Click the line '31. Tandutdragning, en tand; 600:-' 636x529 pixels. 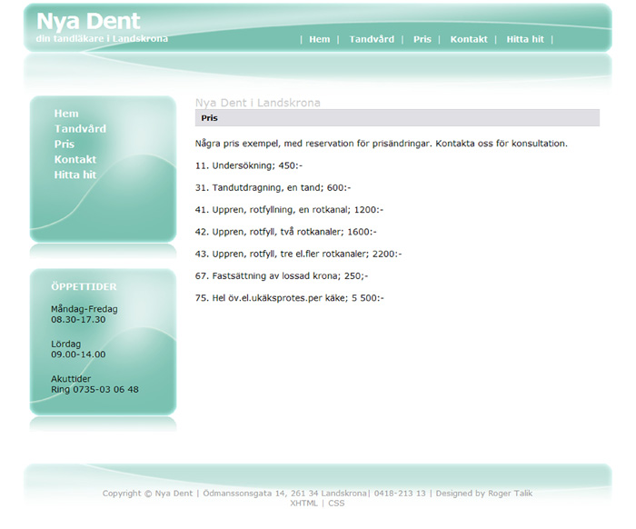point(273,188)
